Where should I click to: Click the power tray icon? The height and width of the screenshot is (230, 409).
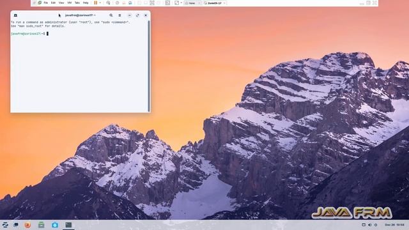376,225
